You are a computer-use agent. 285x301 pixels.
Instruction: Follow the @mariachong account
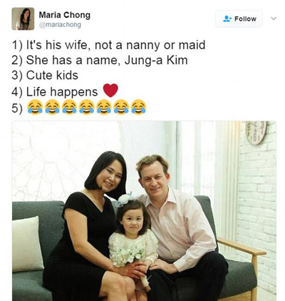tap(239, 19)
